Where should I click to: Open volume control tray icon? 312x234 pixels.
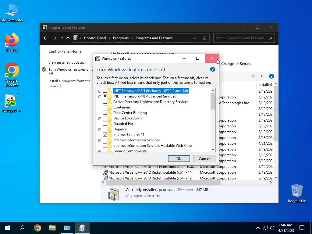272,228
